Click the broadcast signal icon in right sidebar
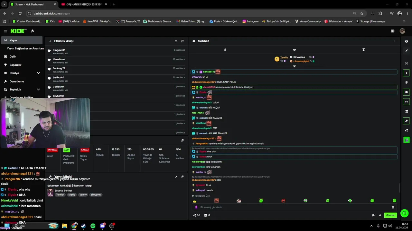The height and width of the screenshot is (231, 412). point(407,102)
